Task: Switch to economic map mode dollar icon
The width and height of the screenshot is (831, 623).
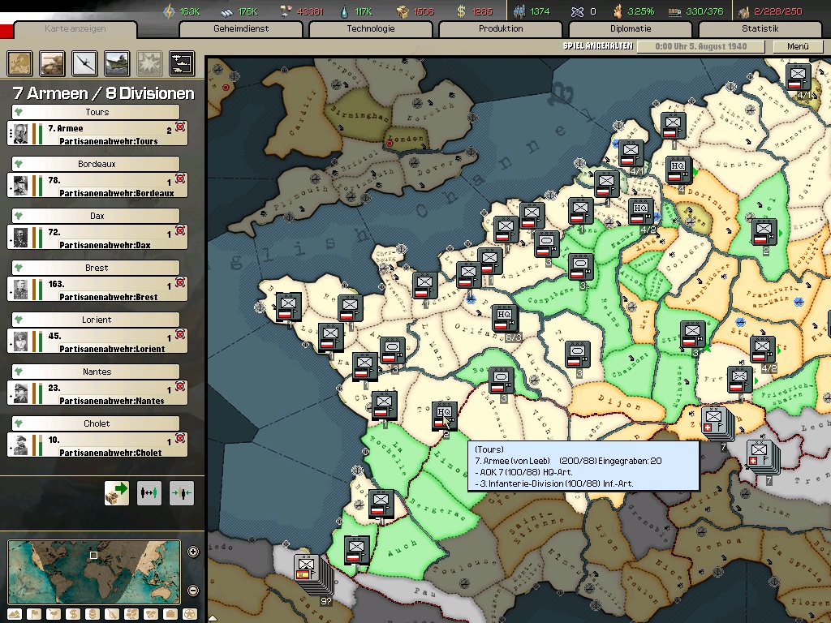Action: click(73, 614)
